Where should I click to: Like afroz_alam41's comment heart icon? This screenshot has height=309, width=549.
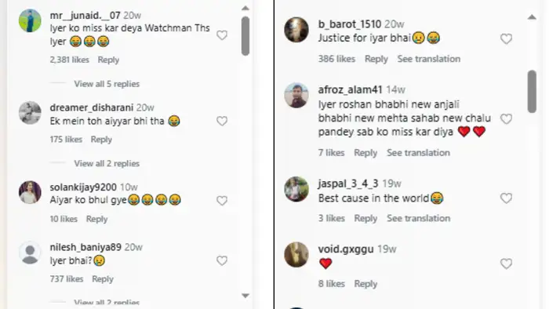pos(506,119)
